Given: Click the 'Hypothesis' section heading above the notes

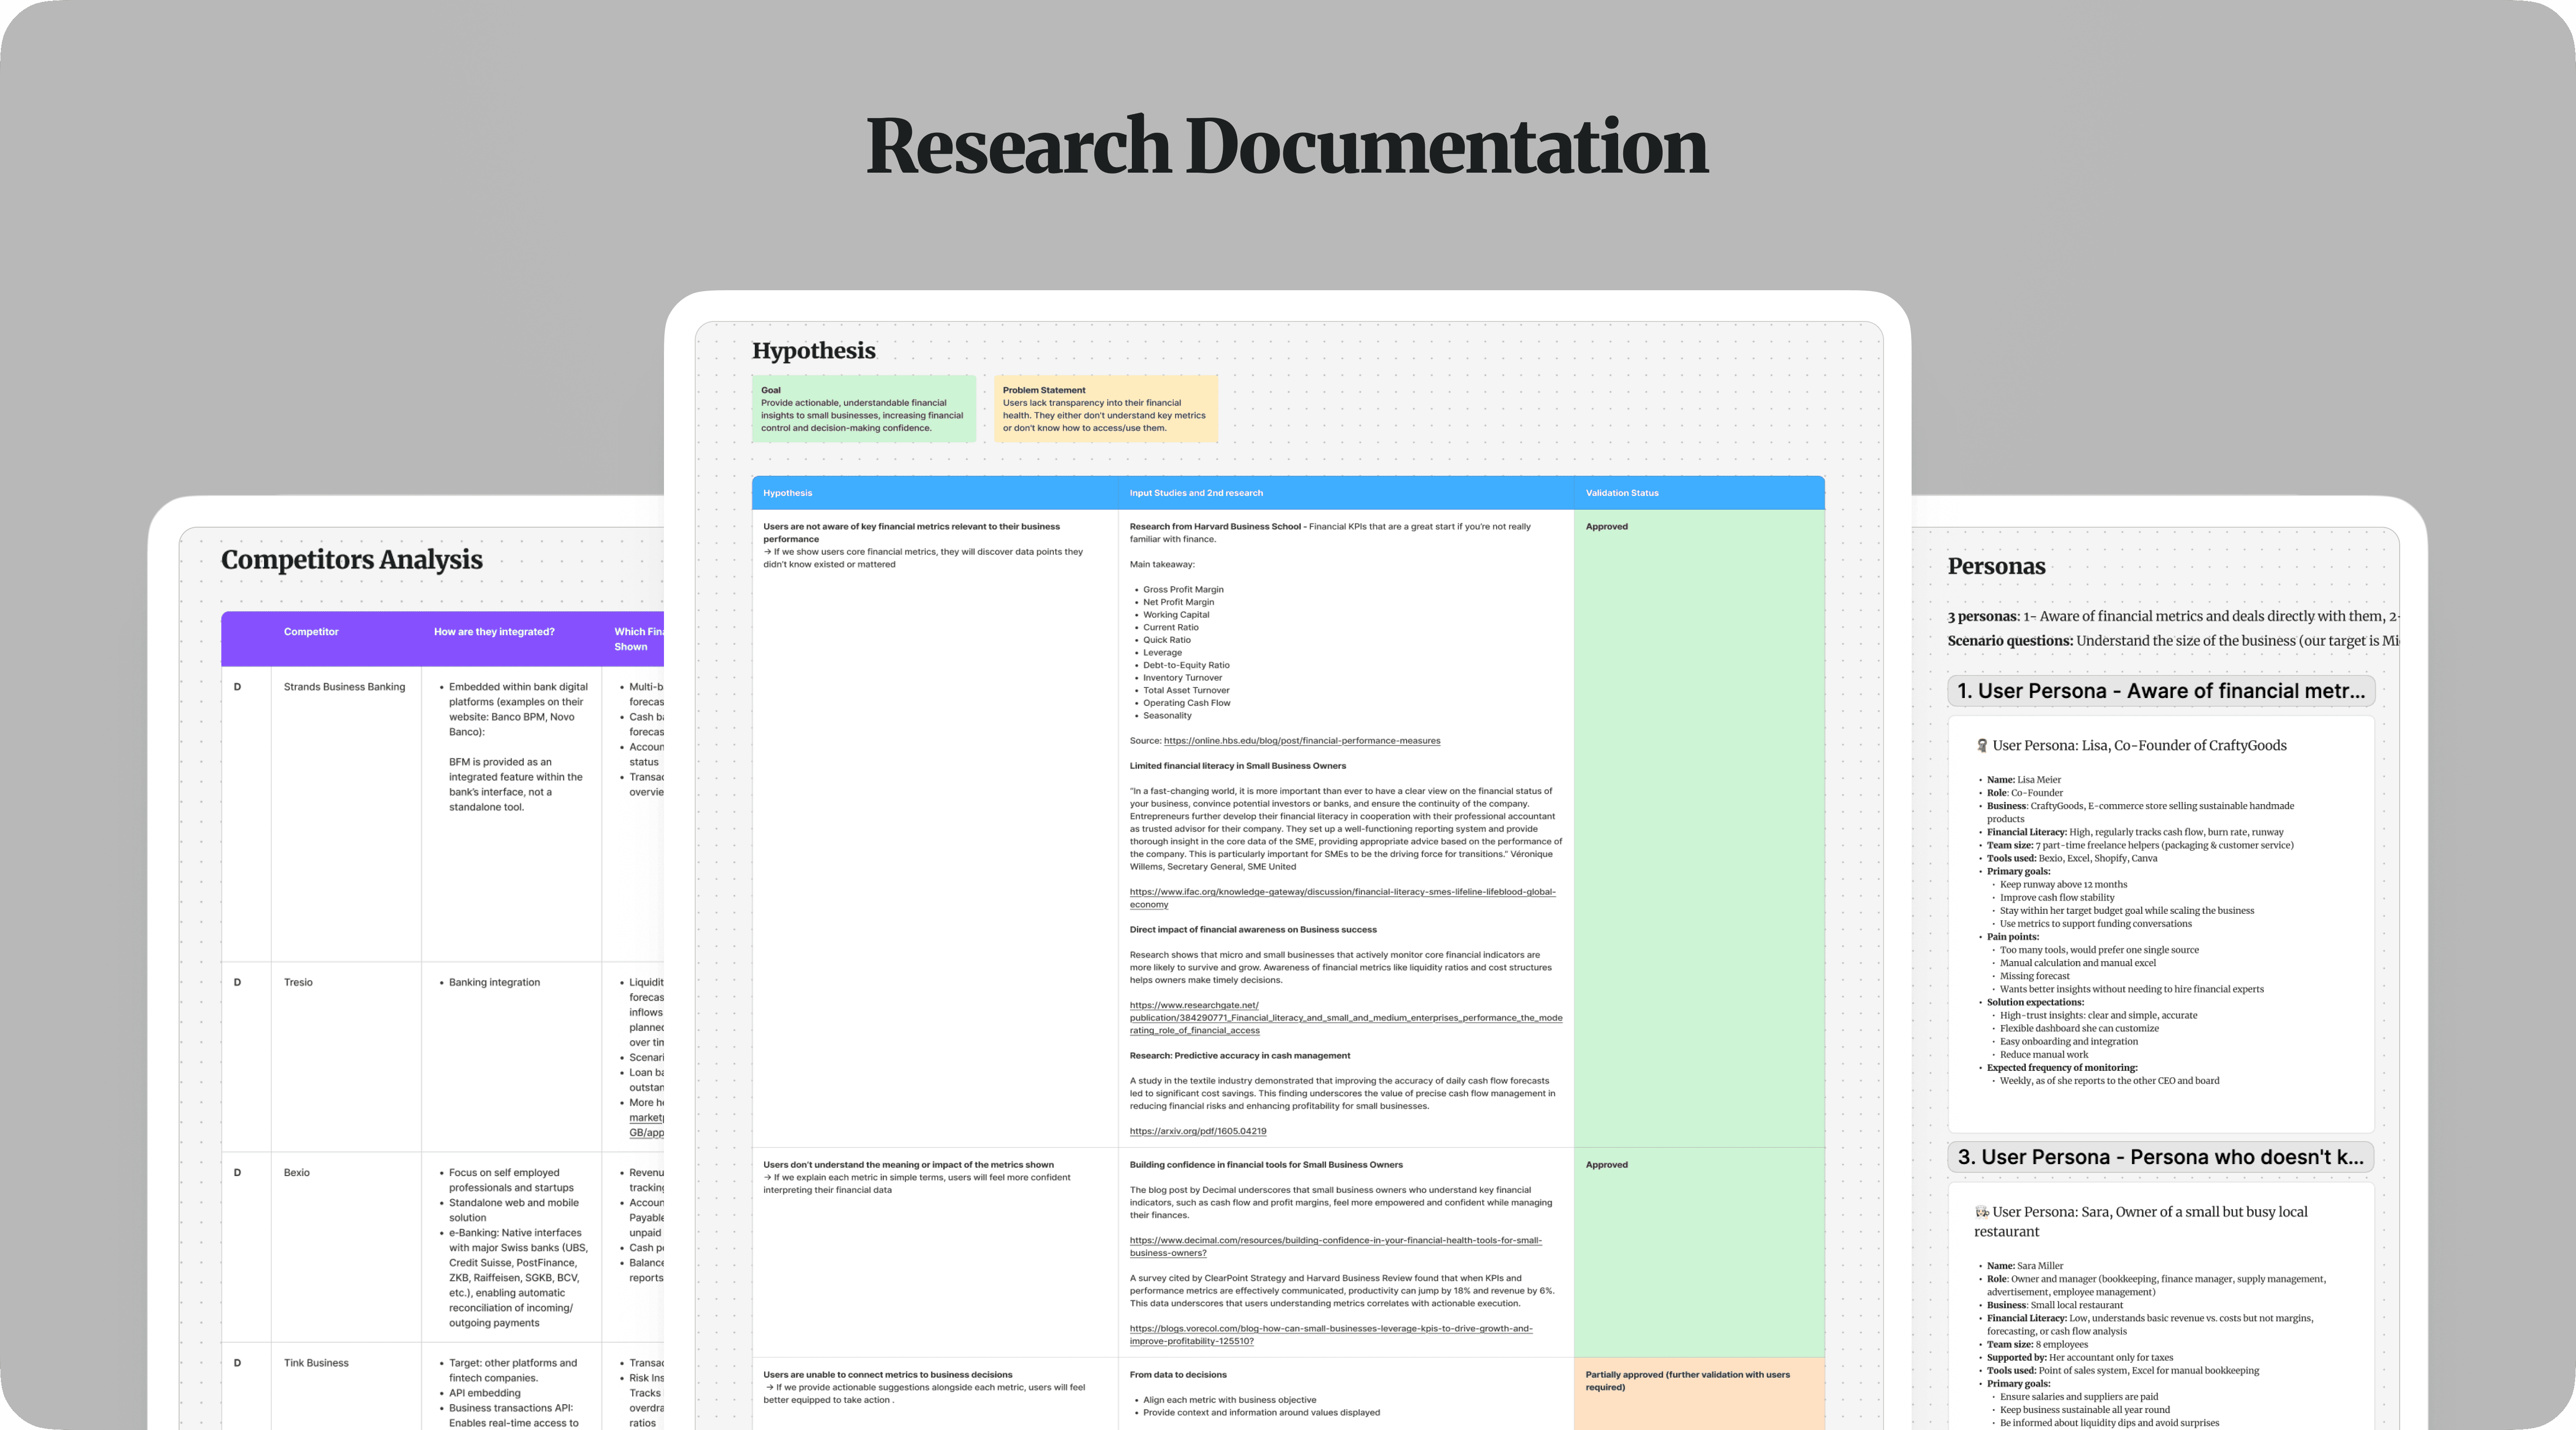Looking at the screenshot, I should coord(813,351).
